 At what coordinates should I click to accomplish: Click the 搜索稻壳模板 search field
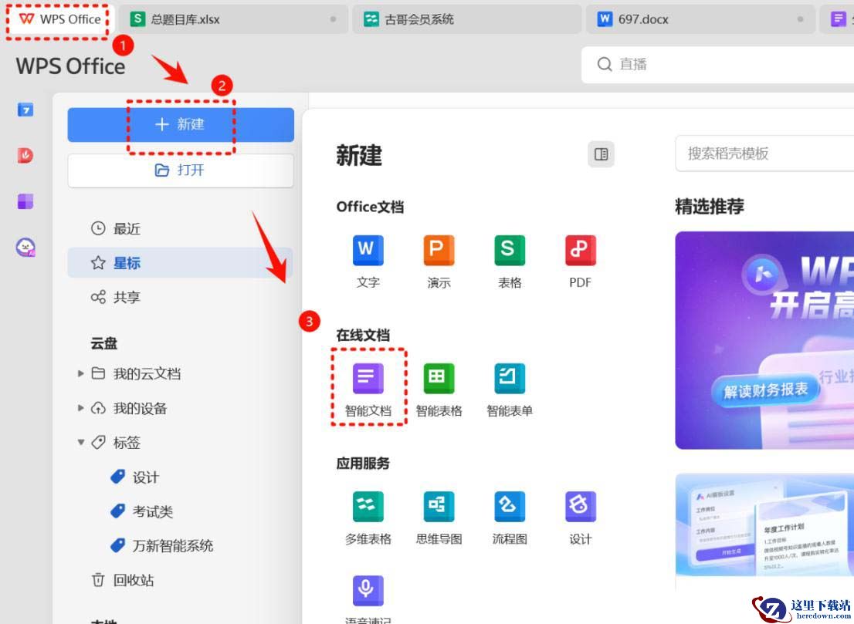pyautogui.click(x=764, y=154)
